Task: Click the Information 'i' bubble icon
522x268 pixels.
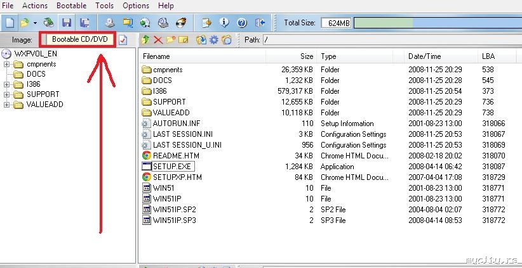Action: point(224,23)
